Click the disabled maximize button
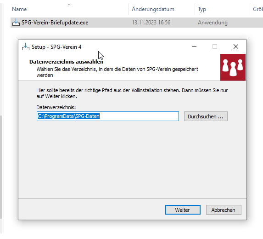This screenshot has height=239, width=263. pyautogui.click(x=215, y=47)
